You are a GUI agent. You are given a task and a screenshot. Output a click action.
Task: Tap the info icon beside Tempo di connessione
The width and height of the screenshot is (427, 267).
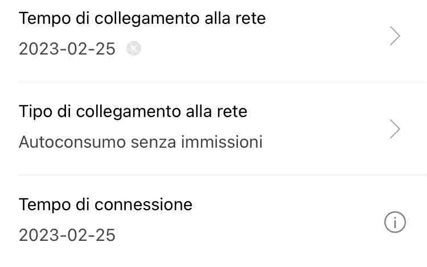[x=395, y=223]
